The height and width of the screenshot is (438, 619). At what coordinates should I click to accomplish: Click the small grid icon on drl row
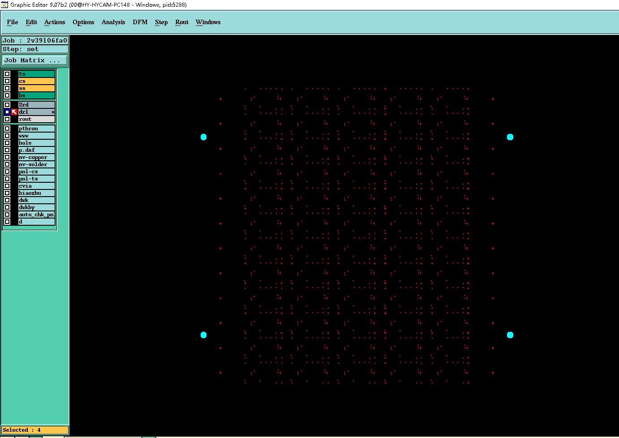click(53, 112)
